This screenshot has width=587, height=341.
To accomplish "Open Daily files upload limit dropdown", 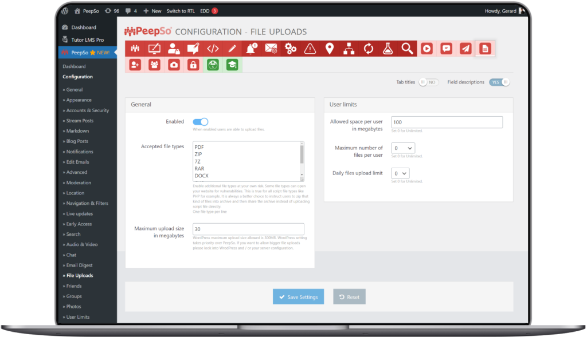I will coord(400,173).
